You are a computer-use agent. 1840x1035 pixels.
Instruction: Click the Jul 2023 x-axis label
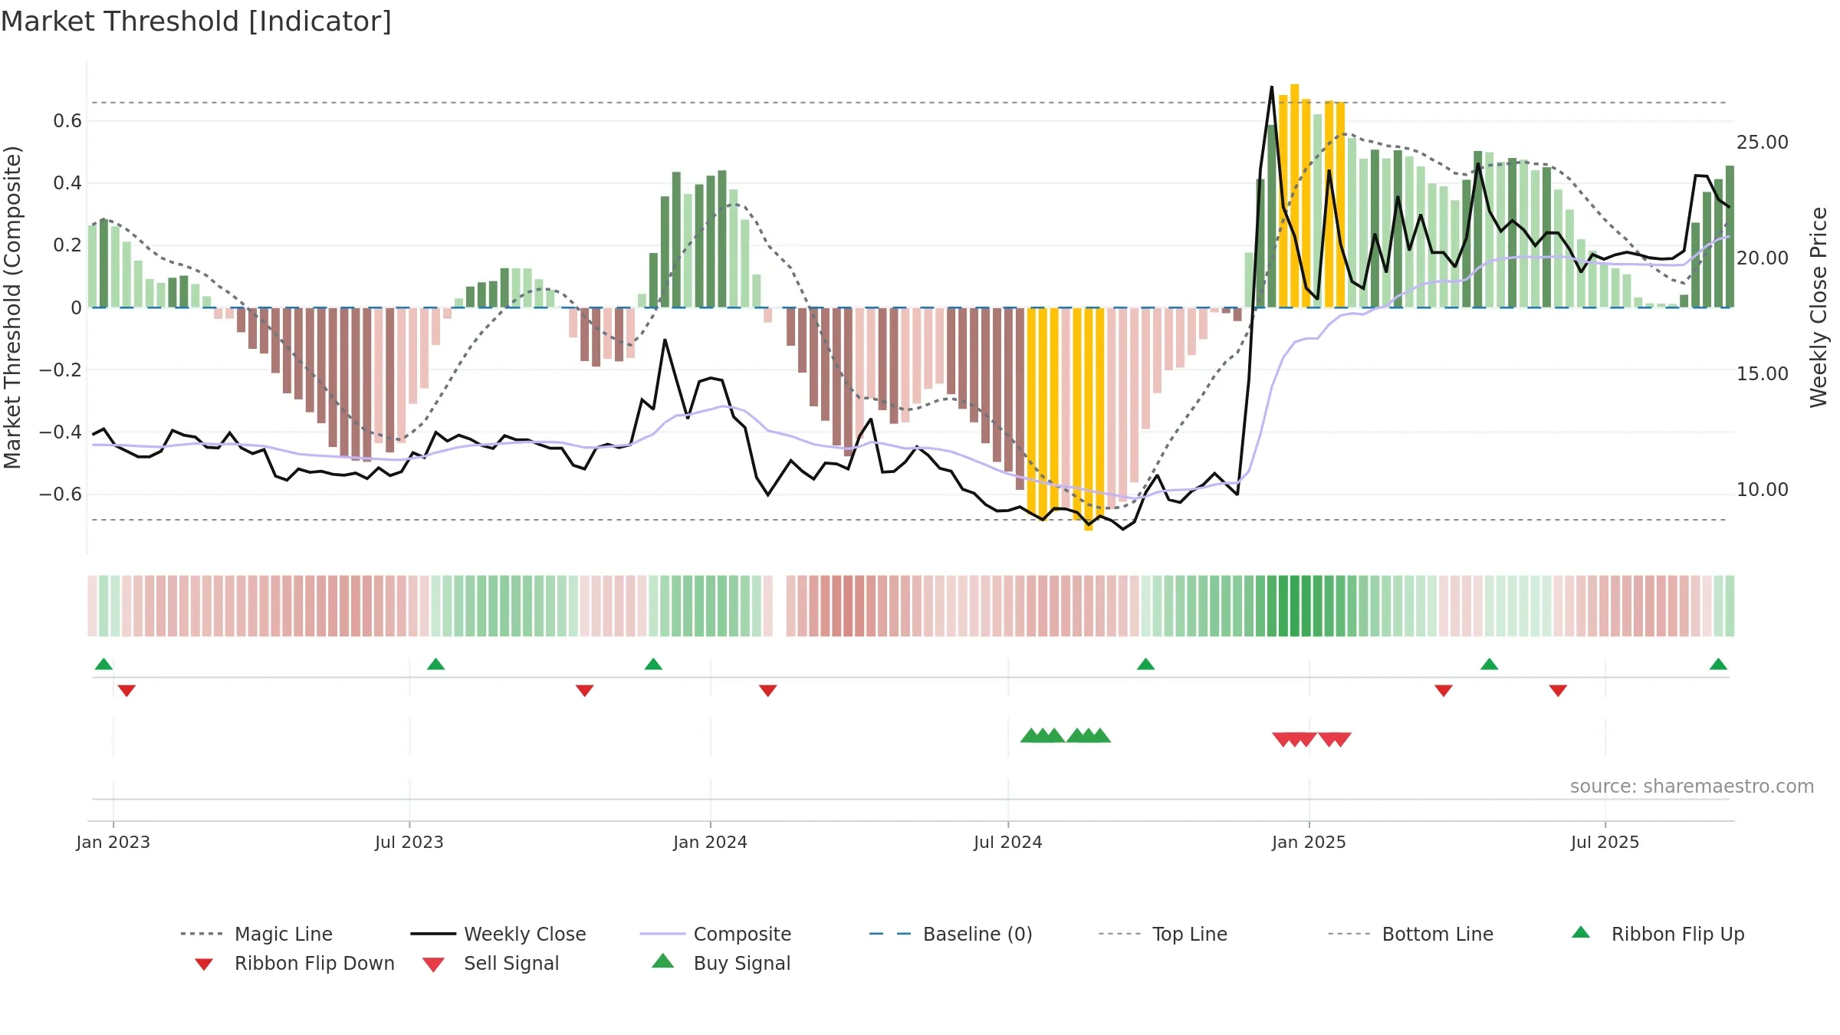409,842
